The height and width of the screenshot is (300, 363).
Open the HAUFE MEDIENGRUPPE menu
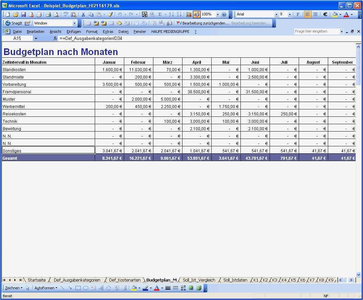[x=170, y=32]
